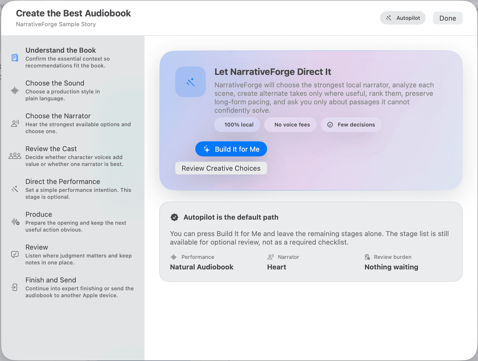Screen dimensions: 478x361
Task: Open the Finish and Send stage
Action: pos(73,287)
